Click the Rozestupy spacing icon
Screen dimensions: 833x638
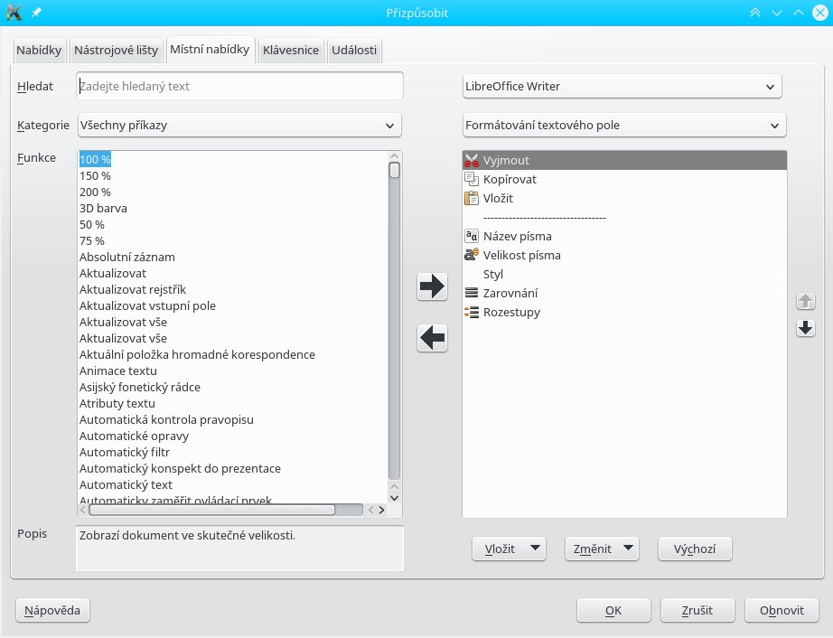(x=472, y=312)
